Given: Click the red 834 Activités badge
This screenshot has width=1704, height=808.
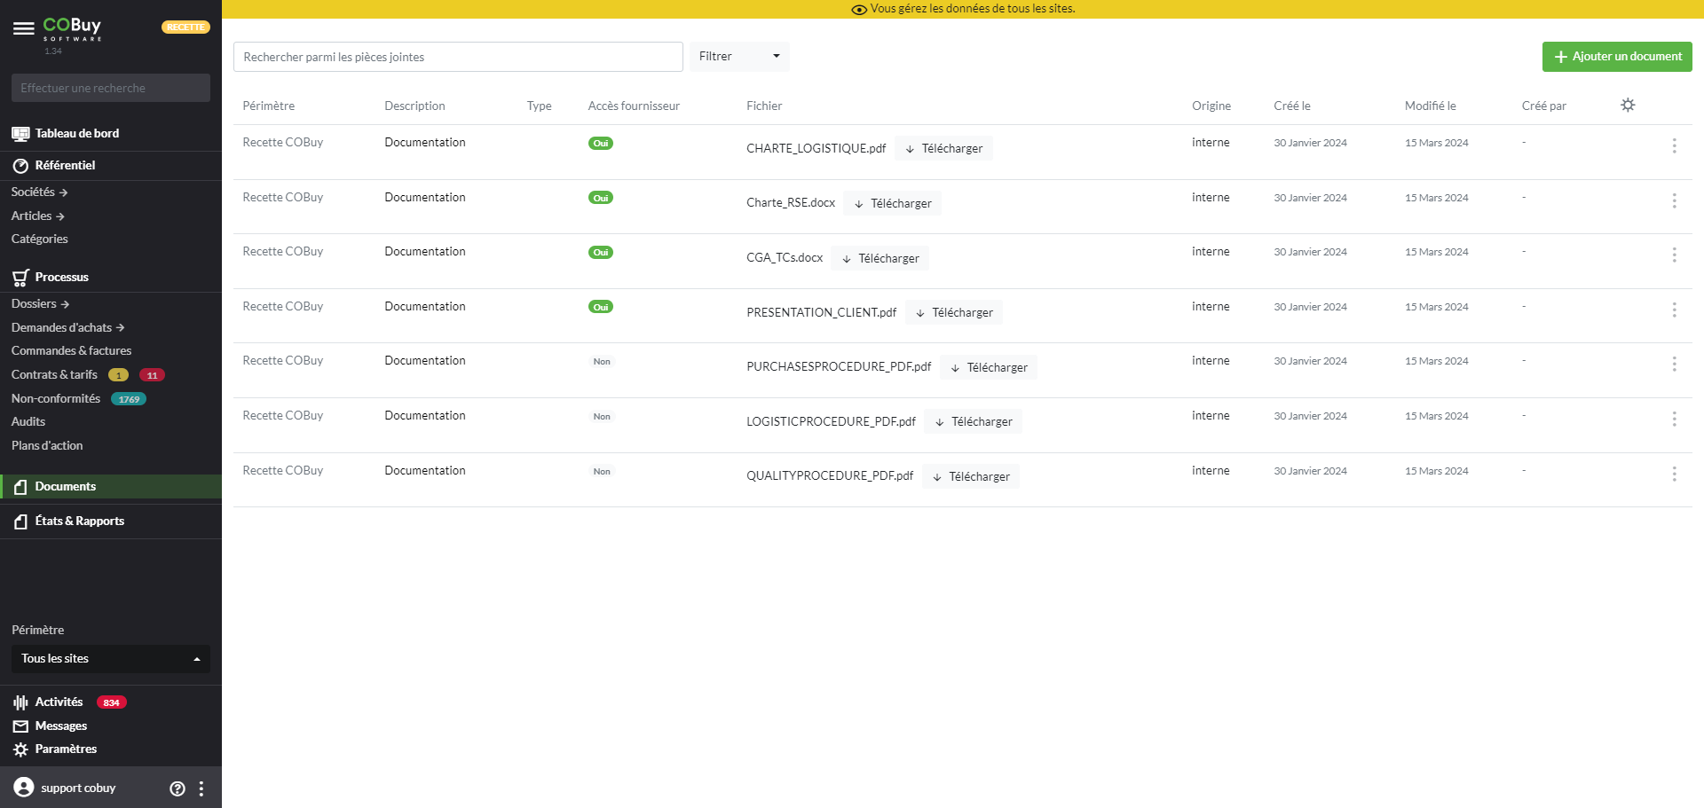Looking at the screenshot, I should 111,702.
